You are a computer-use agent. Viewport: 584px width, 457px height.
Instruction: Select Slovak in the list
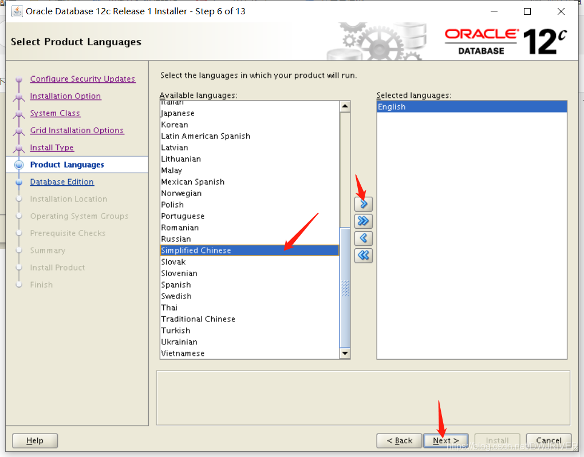click(250, 262)
